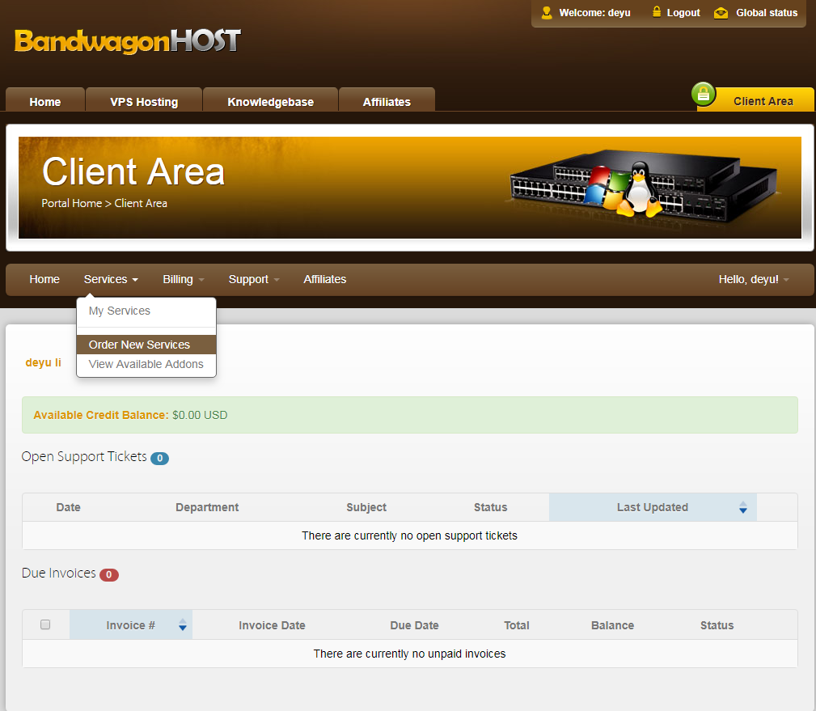Click the padlock icon beside Logout
This screenshot has height=711, width=816.
(x=657, y=11)
